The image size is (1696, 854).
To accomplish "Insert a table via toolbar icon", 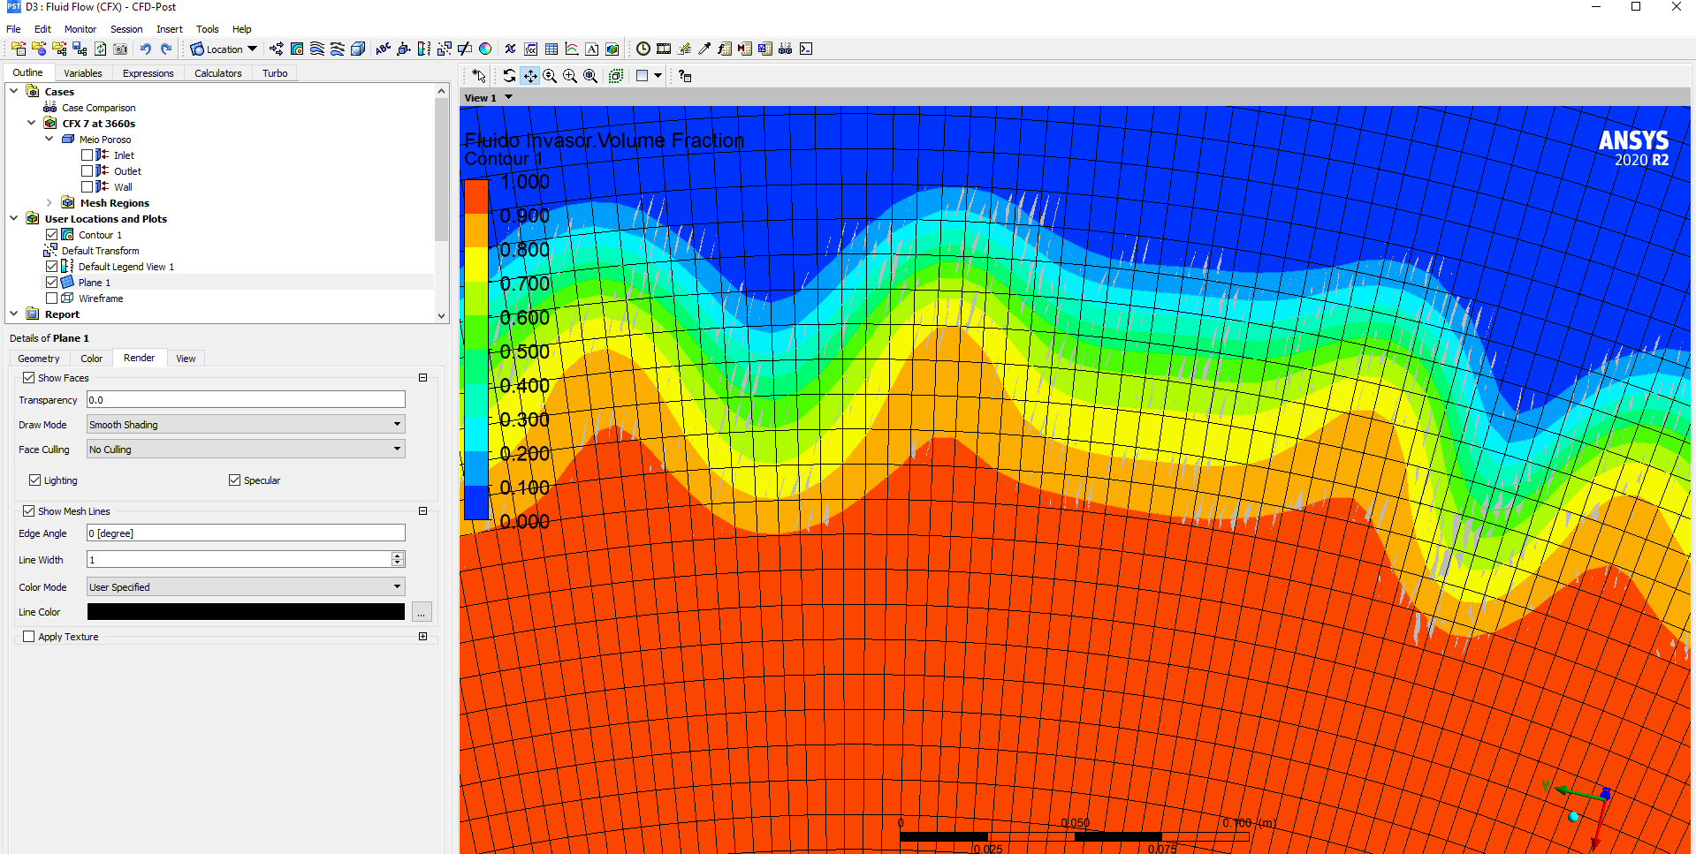I will (x=551, y=49).
